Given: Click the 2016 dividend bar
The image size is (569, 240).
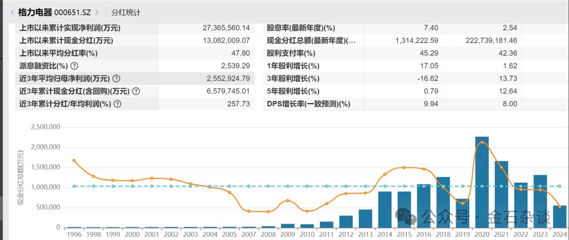Looking at the screenshot, I should (424, 206).
